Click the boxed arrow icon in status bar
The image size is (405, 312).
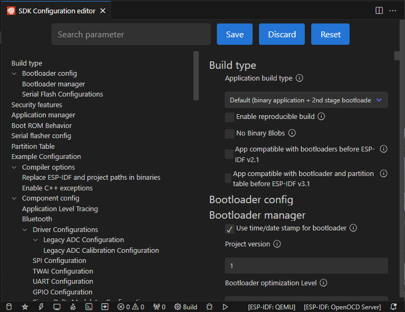click(105, 307)
